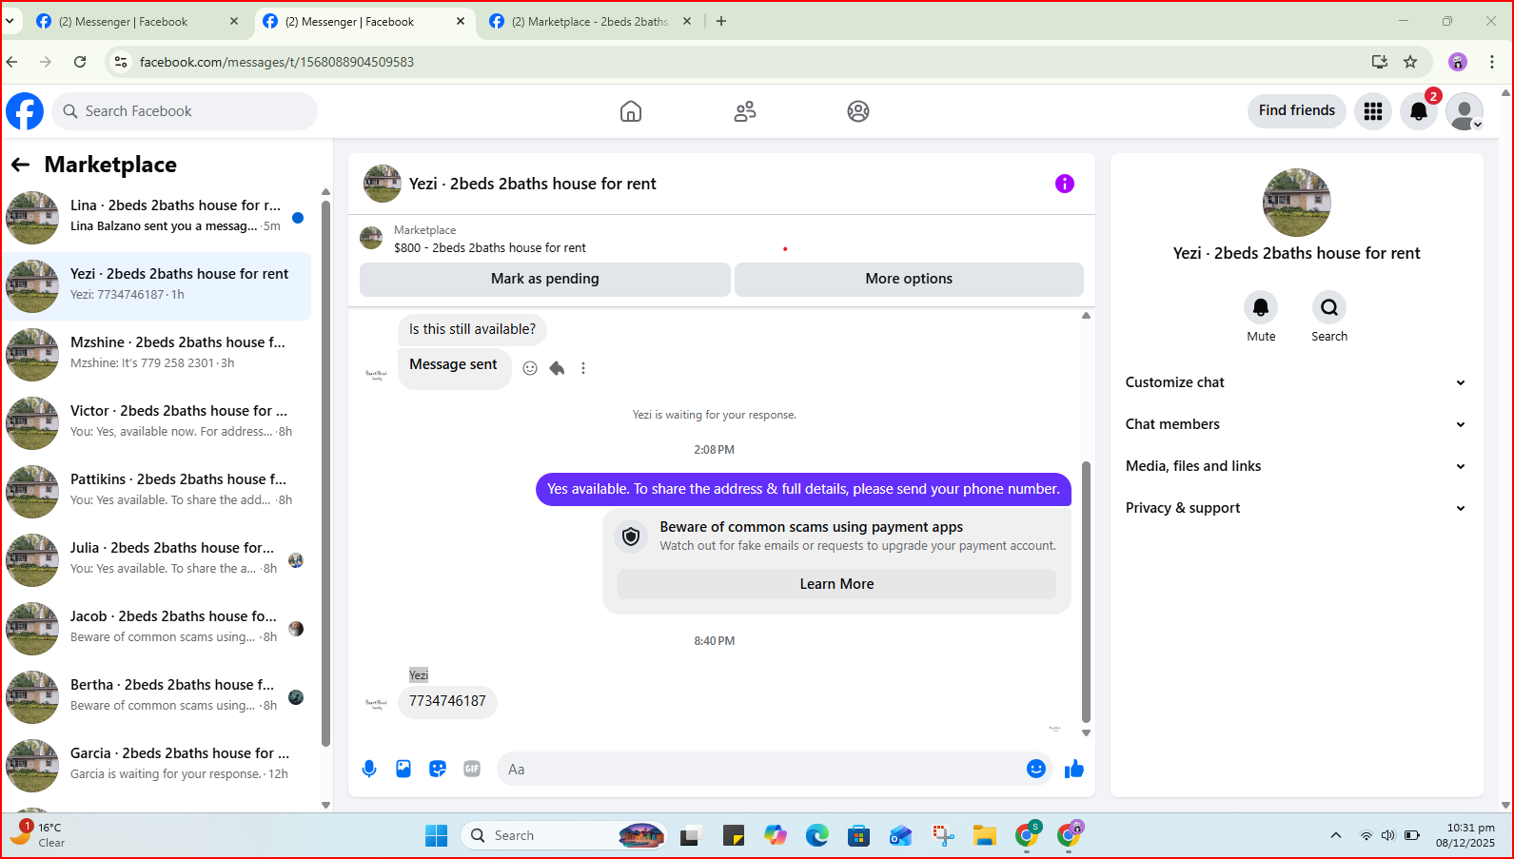Click Learn More about payment scams
The height and width of the screenshot is (859, 1514).
836,584
